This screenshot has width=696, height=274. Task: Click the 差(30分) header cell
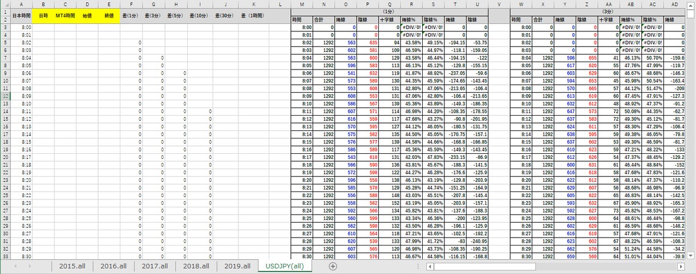point(225,16)
